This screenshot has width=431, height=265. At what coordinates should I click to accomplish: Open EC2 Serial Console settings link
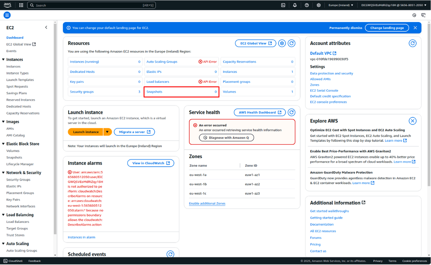[324, 90]
